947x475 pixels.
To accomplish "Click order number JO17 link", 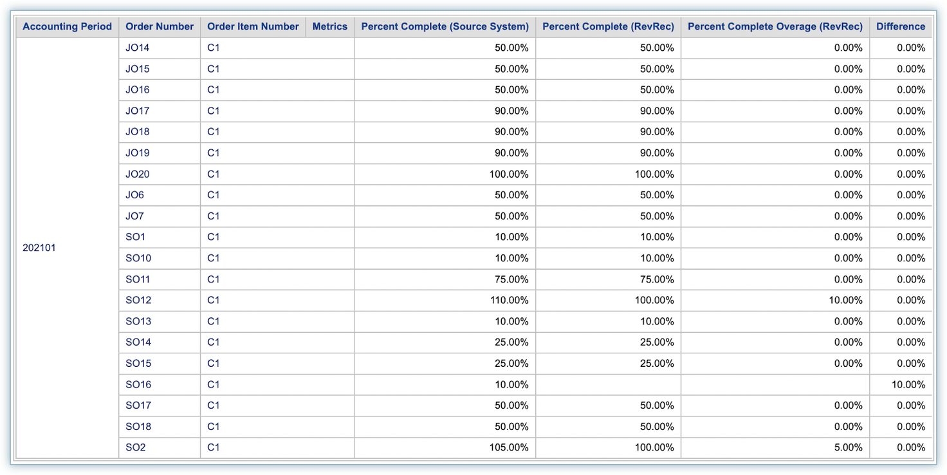I will (137, 111).
